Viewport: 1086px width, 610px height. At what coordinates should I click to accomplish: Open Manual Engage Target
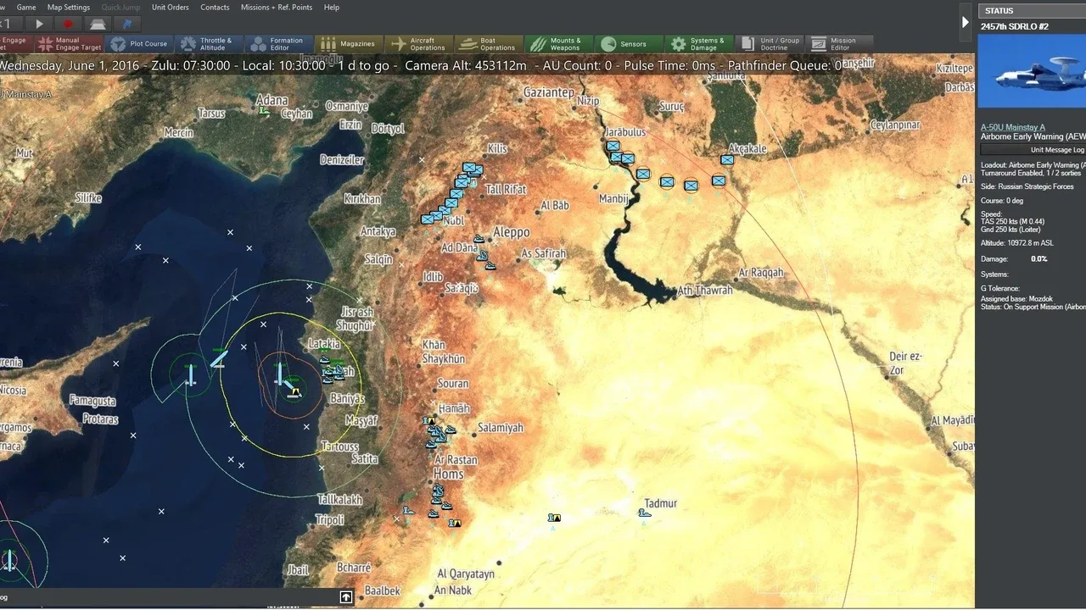click(70, 44)
